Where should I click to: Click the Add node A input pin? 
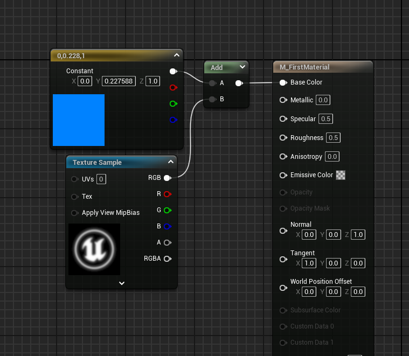(213, 83)
